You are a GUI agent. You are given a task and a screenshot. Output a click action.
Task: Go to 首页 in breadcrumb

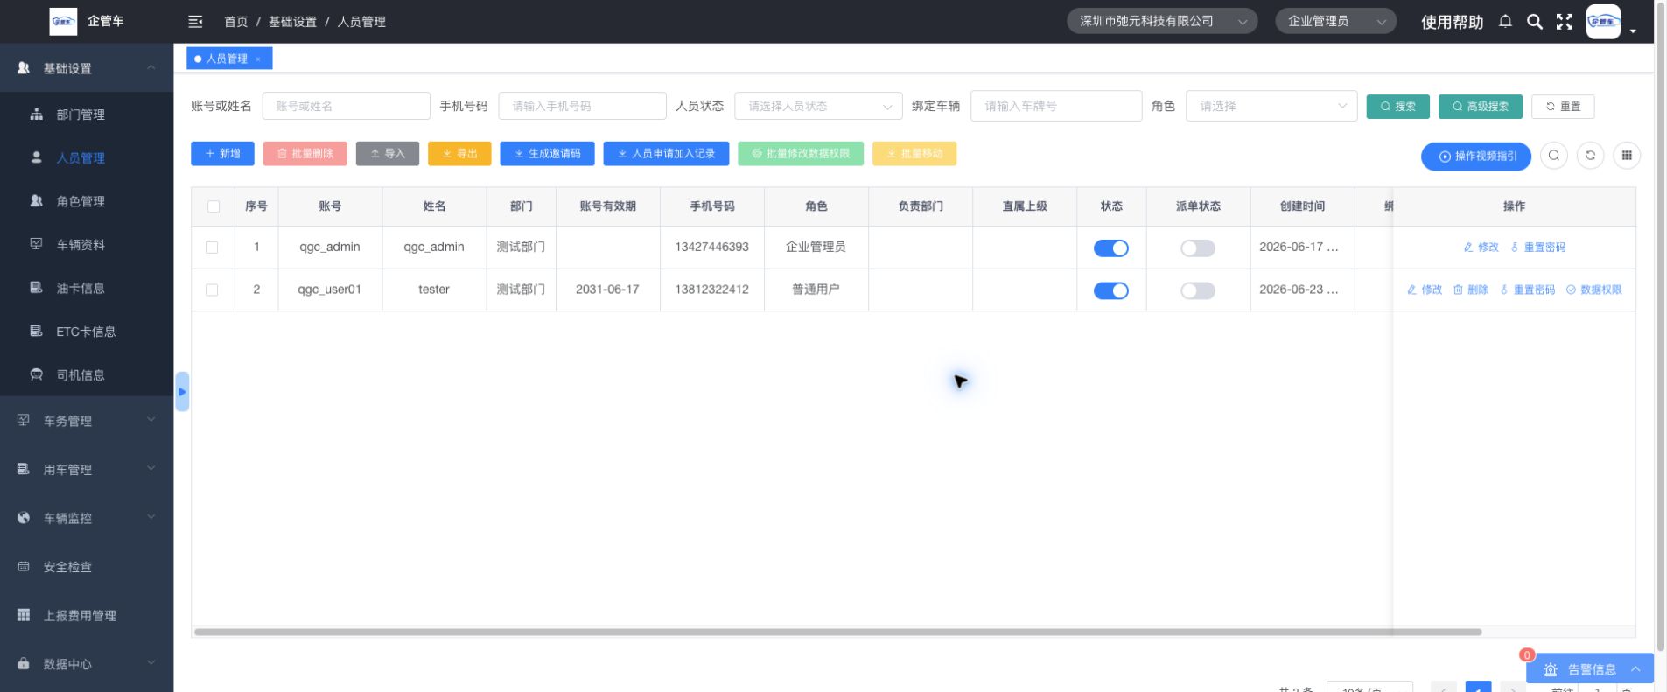(x=235, y=22)
